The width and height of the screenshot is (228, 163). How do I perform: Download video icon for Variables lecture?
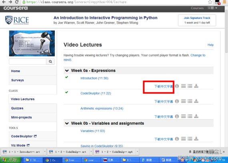(x=196, y=139)
